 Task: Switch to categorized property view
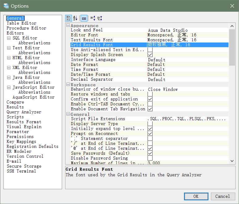click(x=69, y=18)
